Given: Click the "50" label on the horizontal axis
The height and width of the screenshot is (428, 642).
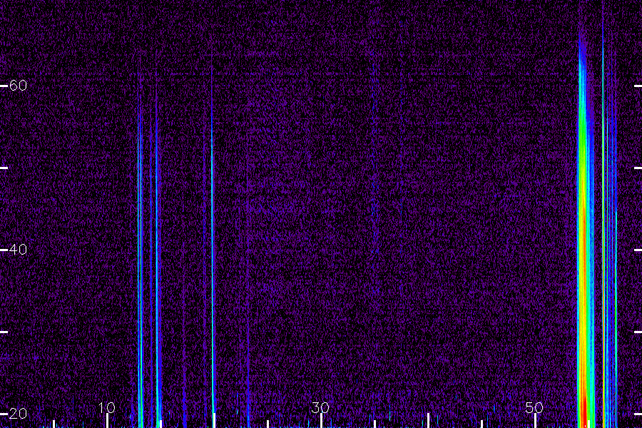Looking at the screenshot, I should [534, 407].
